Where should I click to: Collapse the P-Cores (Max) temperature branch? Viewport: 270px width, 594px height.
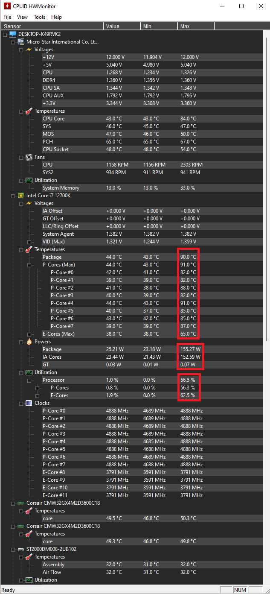pos(29,265)
